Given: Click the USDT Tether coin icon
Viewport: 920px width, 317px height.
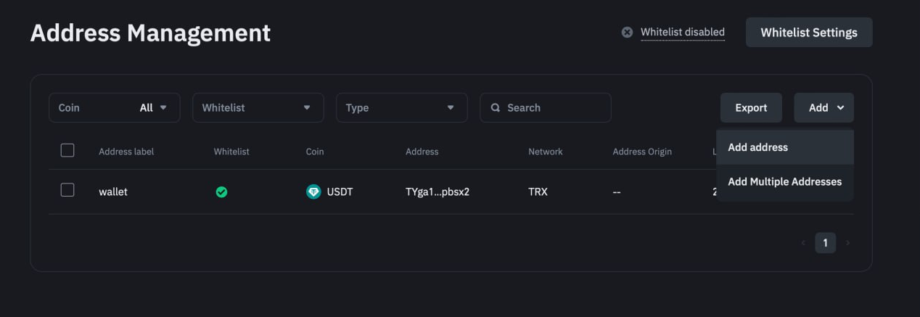Looking at the screenshot, I should 313,192.
